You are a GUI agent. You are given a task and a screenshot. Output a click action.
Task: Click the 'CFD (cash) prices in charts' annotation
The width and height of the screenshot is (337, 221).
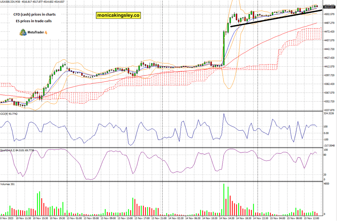pos(34,14)
